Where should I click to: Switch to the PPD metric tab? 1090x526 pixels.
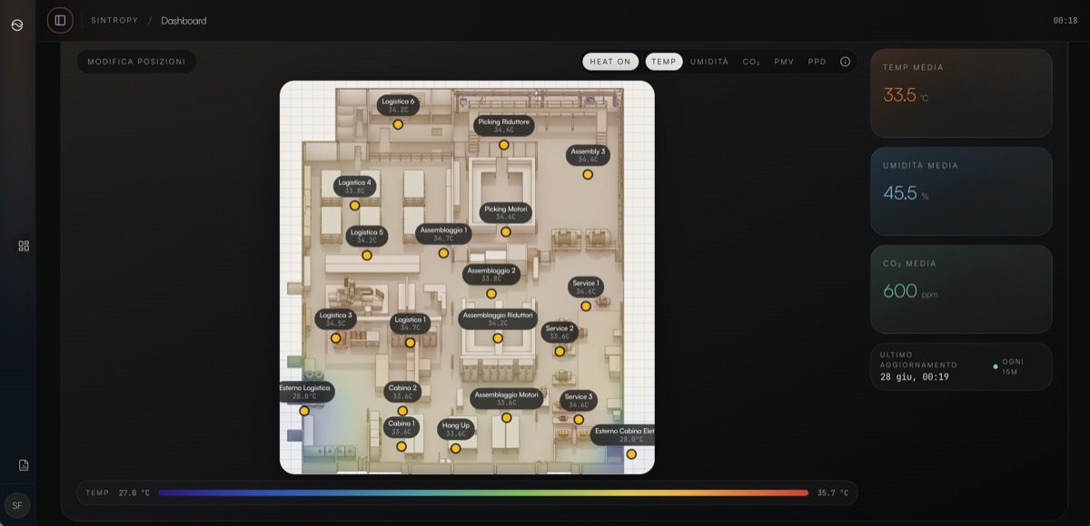pos(817,62)
